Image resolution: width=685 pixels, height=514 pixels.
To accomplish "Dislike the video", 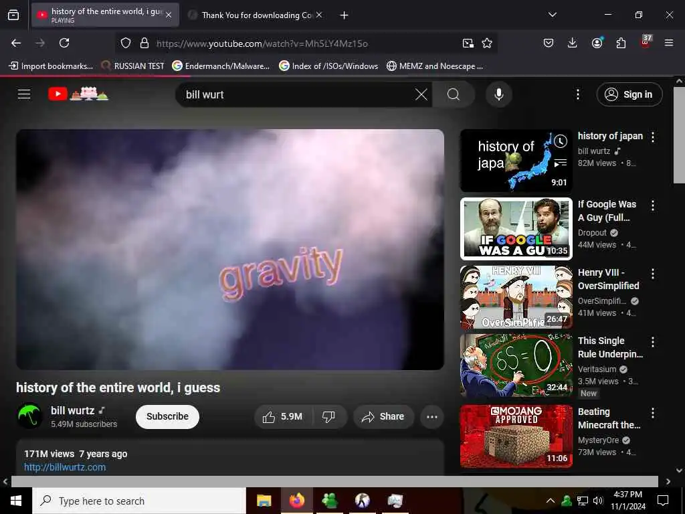I will point(328,416).
